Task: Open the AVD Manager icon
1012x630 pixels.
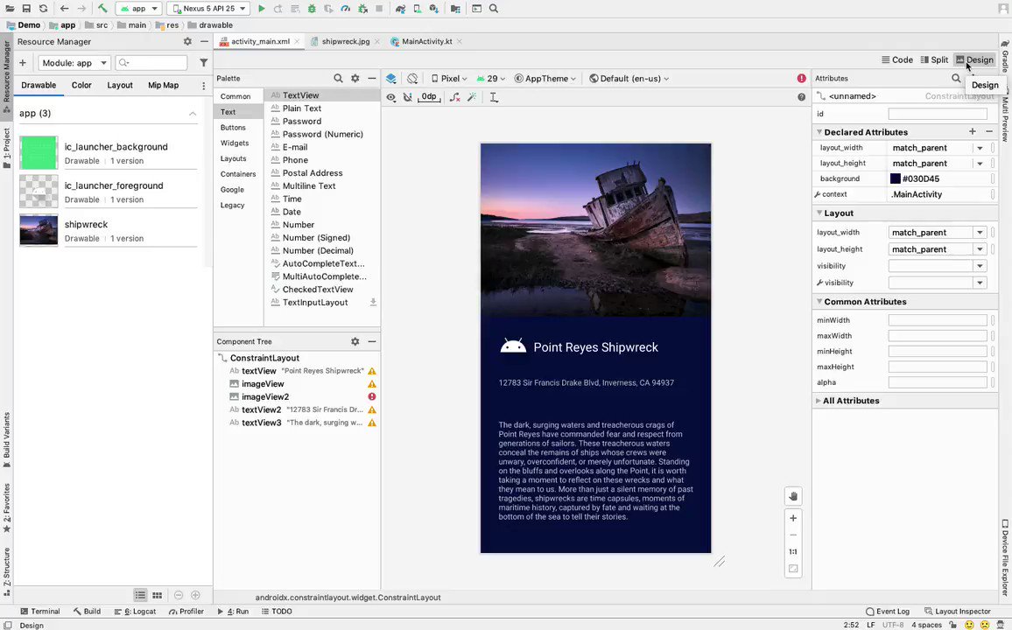Action: 418,9
